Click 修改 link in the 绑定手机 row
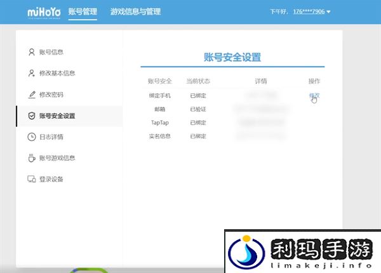 (x=314, y=95)
